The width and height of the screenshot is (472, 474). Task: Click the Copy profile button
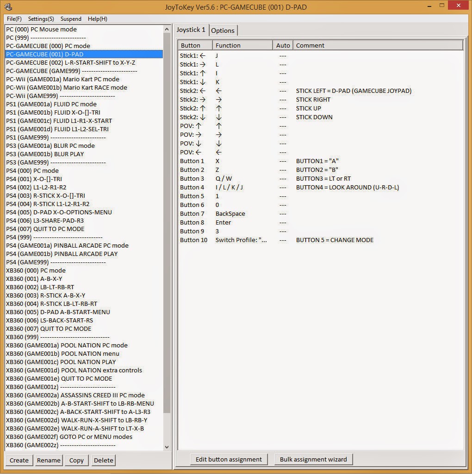[76, 460]
